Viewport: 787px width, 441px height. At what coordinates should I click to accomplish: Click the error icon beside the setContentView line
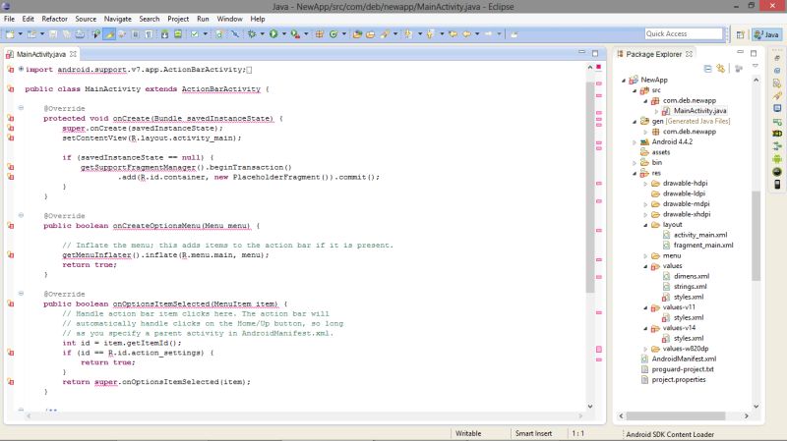pyautogui.click(x=11, y=138)
